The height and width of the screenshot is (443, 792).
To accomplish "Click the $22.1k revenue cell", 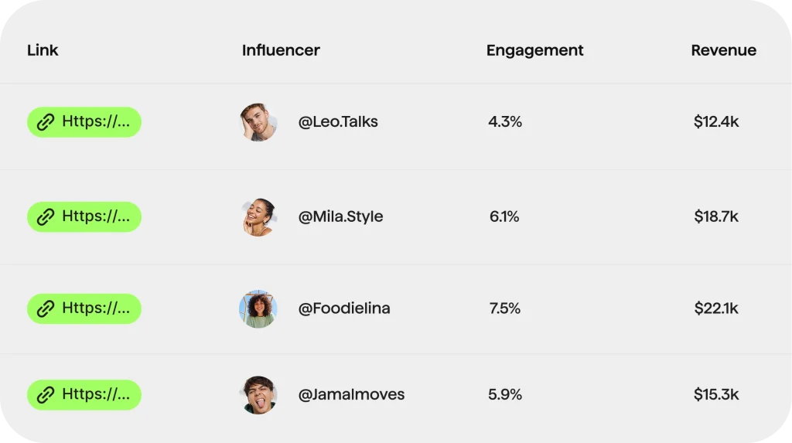I will point(716,308).
